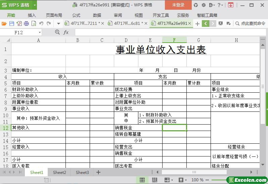The height and width of the screenshot is (184, 268).
Task: Export to PDF via the toolbar icon
Action: [x=19, y=24]
